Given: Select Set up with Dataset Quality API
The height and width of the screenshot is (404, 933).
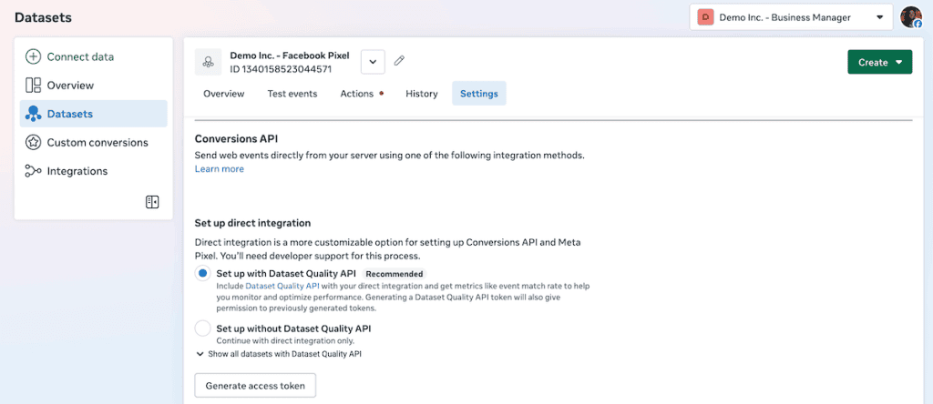Looking at the screenshot, I should [203, 274].
